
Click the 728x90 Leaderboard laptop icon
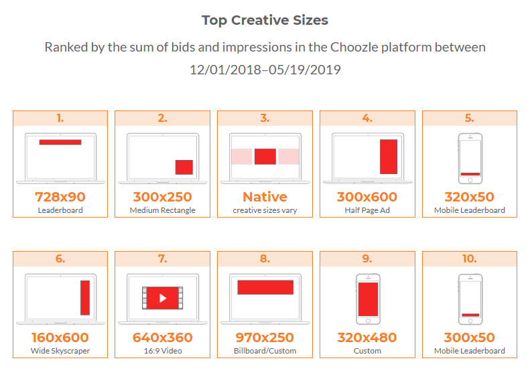tap(60, 159)
